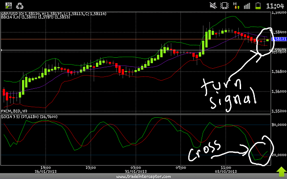Tap the recycle sync icon in status bar
Viewport: 287px width, 179px height.
click(x=20, y=6)
